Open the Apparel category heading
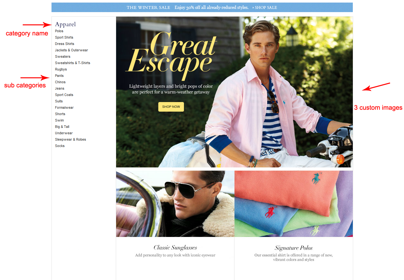The image size is (404, 280). pyautogui.click(x=65, y=24)
